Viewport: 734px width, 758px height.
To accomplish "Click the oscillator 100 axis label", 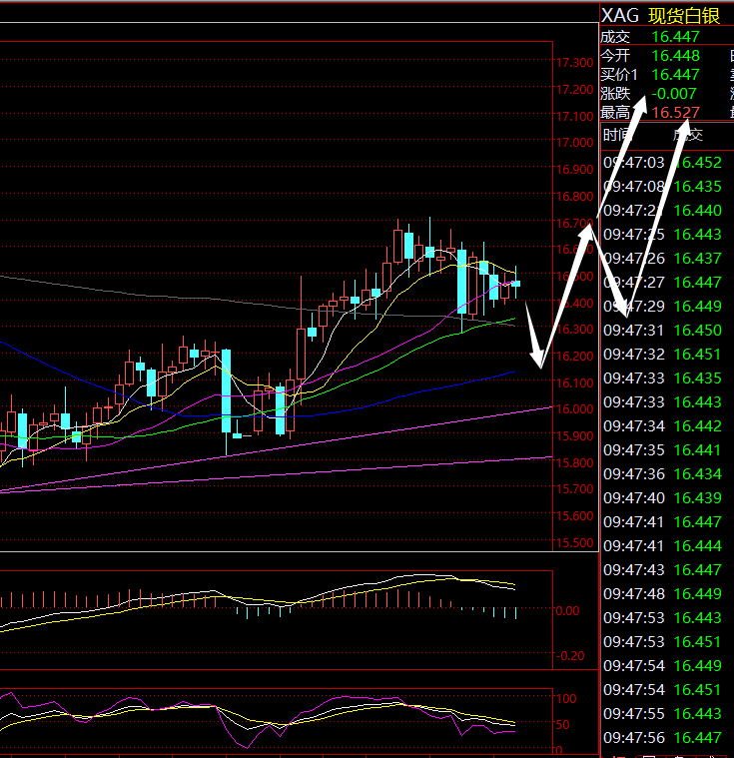I will point(566,698).
